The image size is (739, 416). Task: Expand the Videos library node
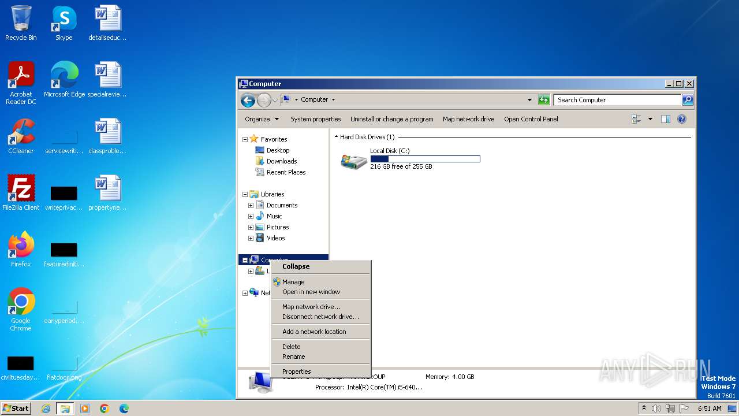click(251, 238)
